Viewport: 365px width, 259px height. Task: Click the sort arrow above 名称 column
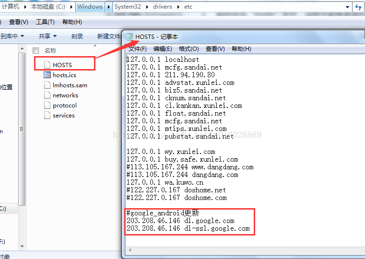(95, 46)
